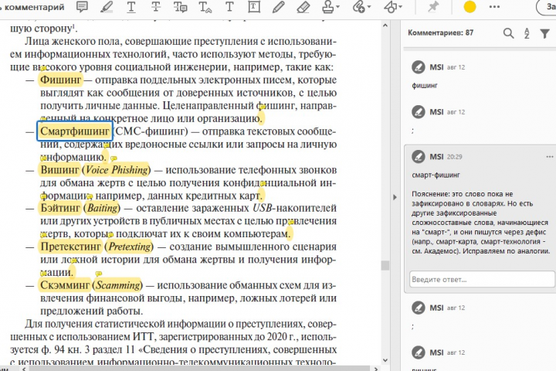The image size is (556, 371).
Task: Click the highlighted term 'Бэйтинг'
Action: click(60, 208)
